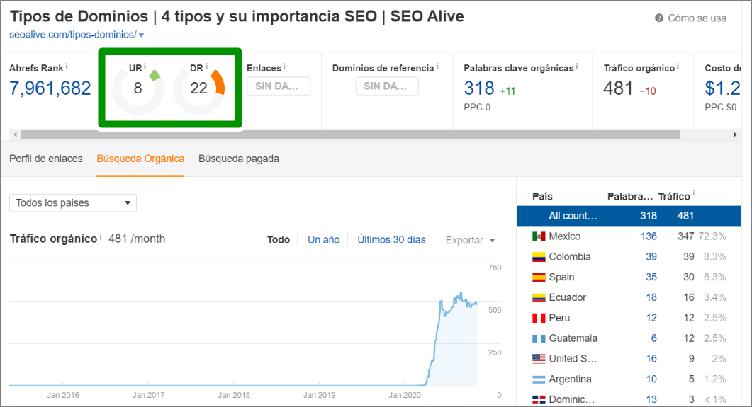Click the Ahrefs Rank value 7,961,682
This screenshot has width=752, height=407.
click(x=50, y=88)
